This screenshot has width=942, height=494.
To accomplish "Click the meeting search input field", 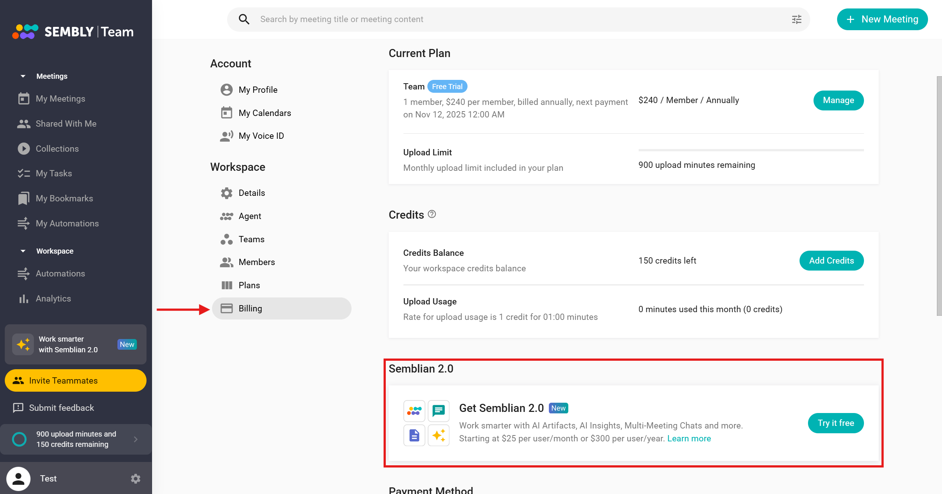I will (515, 19).
